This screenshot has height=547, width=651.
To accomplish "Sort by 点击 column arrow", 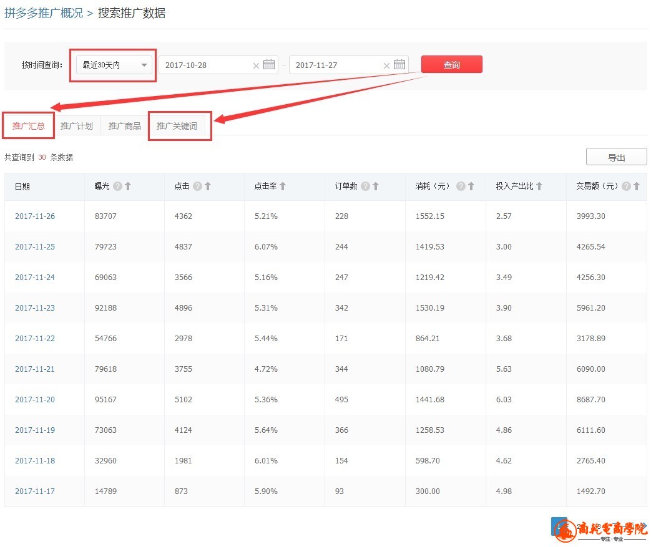I will (208, 186).
